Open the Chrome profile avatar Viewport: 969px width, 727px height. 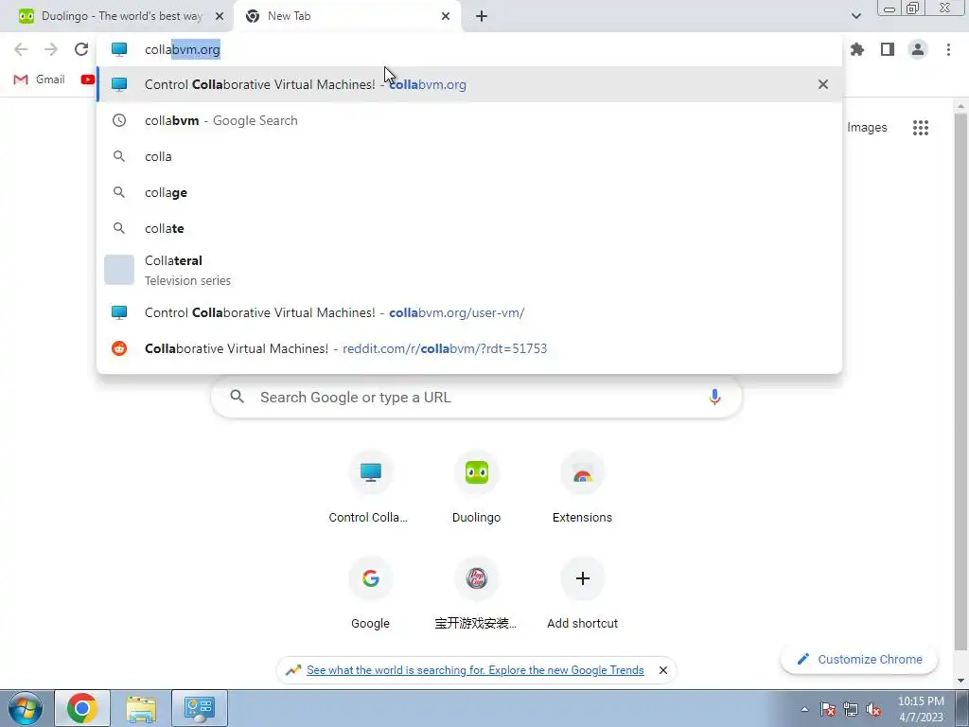pyautogui.click(x=918, y=49)
